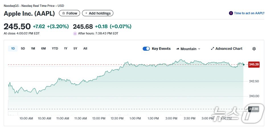Click the purple icon beside Time to act
268x127 pixels.
click(x=231, y=13)
